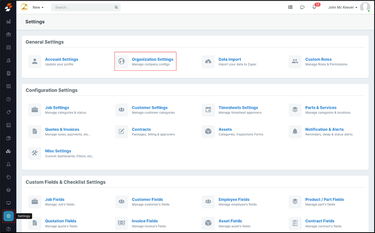Expand the New dropdown menu
Image resolution: width=375 pixels, height=233 pixels.
[x=38, y=7]
